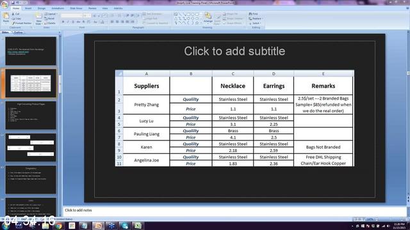Click the Windows Start button

click(5, 226)
